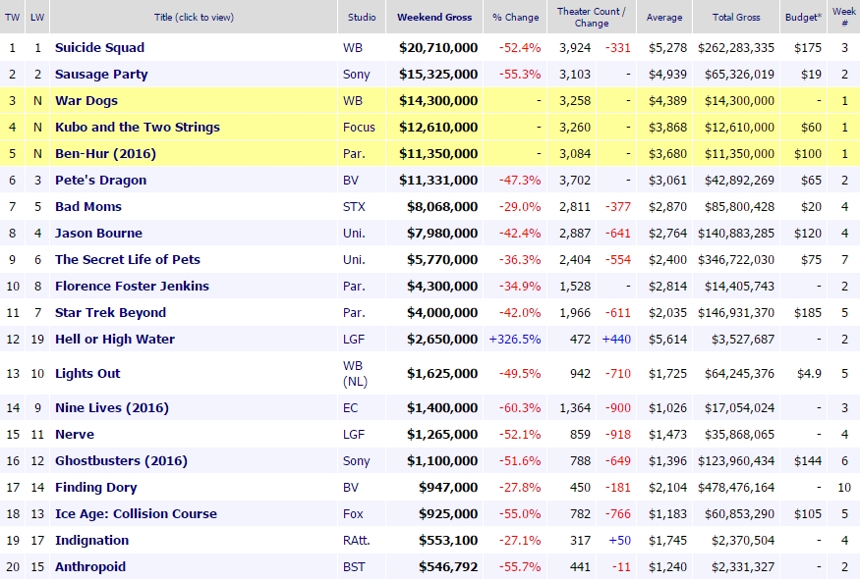Screen dimensions: 860x581
Task: Click the RAtt. studio cell
Action: [x=357, y=541]
